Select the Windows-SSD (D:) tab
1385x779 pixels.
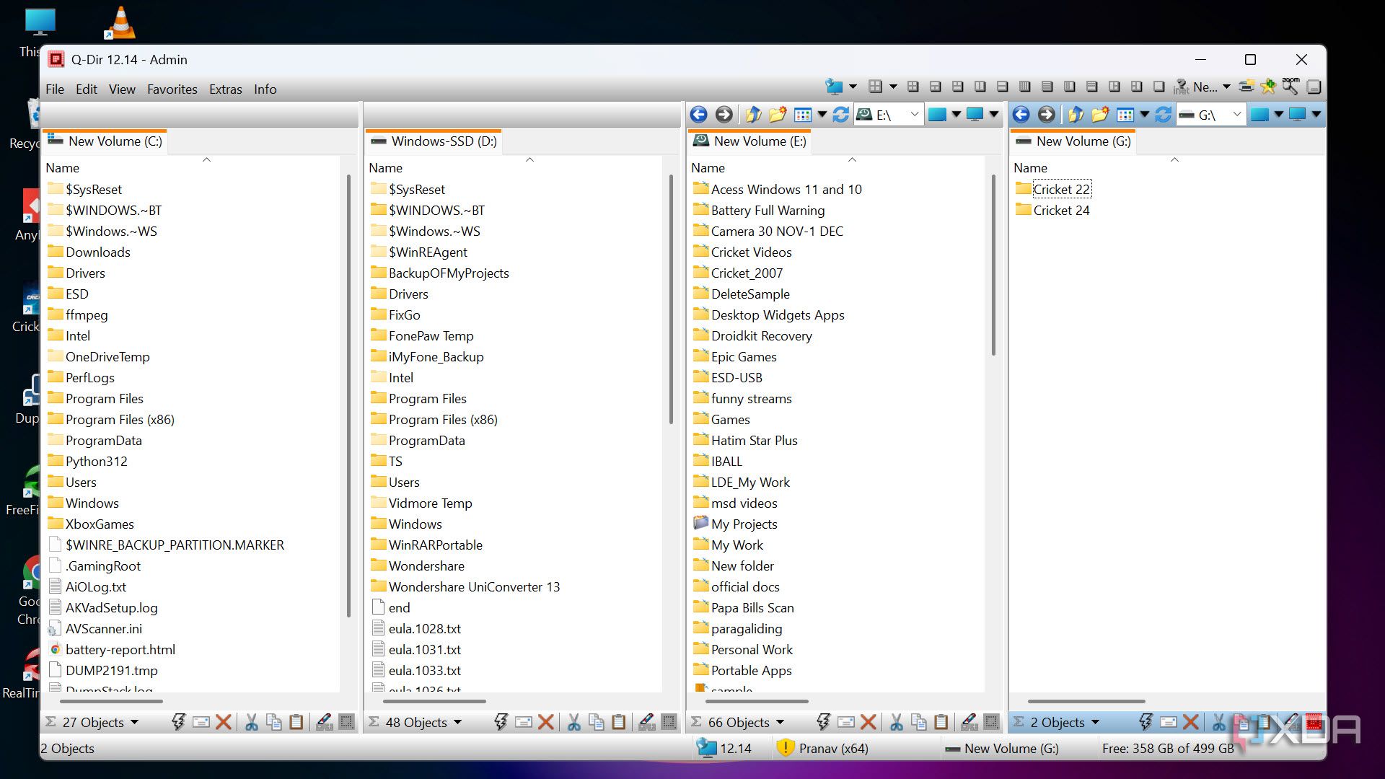tap(434, 141)
